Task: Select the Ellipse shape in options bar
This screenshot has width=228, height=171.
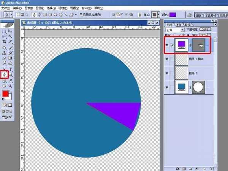Action: coord(55,14)
